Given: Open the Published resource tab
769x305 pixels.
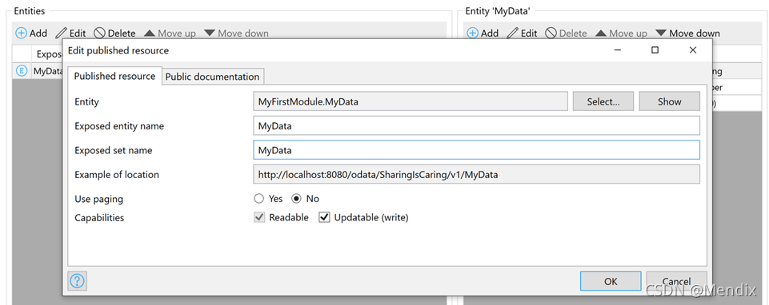Looking at the screenshot, I should tap(114, 76).
